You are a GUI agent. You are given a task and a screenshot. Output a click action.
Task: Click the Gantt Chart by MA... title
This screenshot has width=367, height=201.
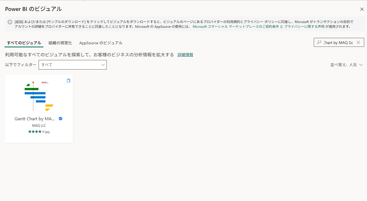tap(35, 119)
